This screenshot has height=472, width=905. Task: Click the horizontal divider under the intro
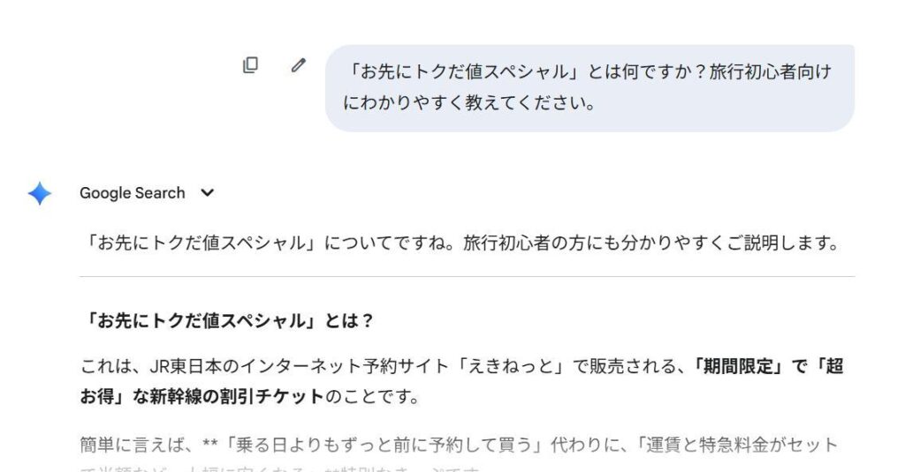467,277
